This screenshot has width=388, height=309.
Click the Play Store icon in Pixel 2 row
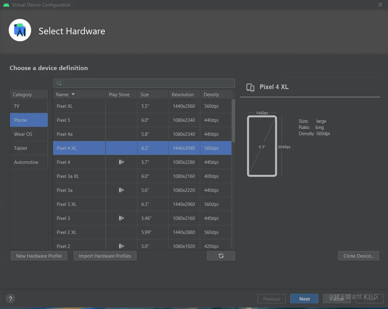(x=121, y=246)
